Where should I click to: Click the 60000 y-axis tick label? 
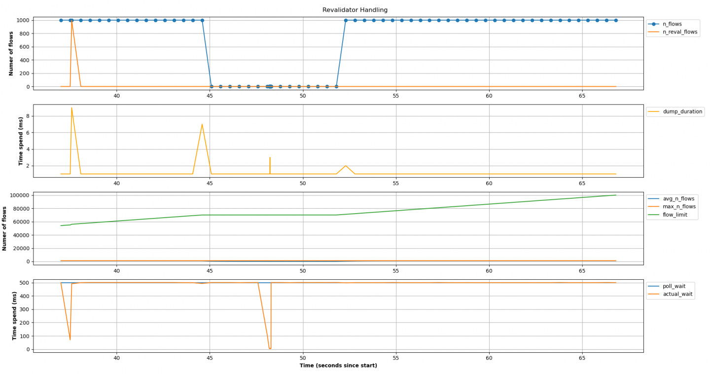click(22, 222)
